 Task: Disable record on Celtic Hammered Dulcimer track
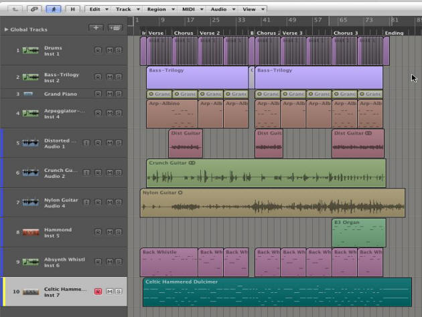click(98, 292)
